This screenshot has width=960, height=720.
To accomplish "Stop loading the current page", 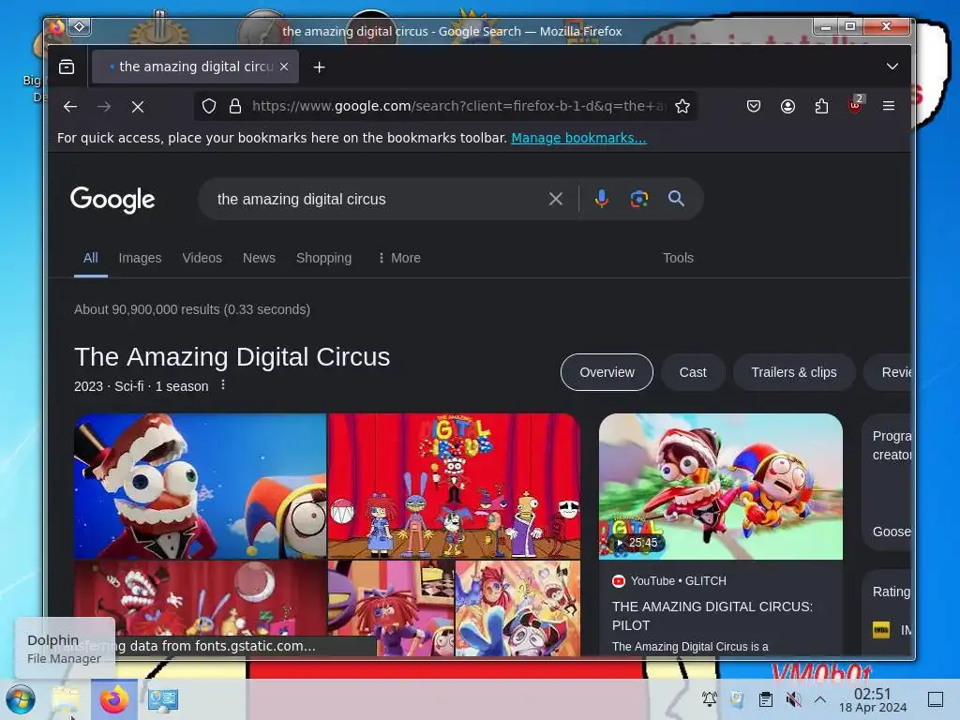I will [x=138, y=107].
